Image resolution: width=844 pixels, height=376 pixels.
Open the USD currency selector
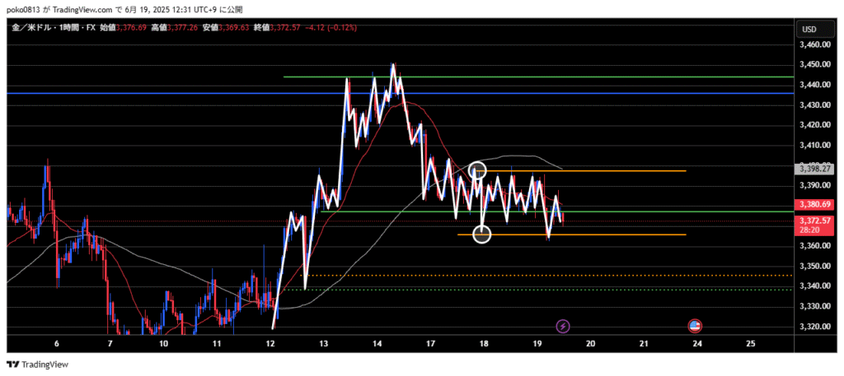(809, 30)
